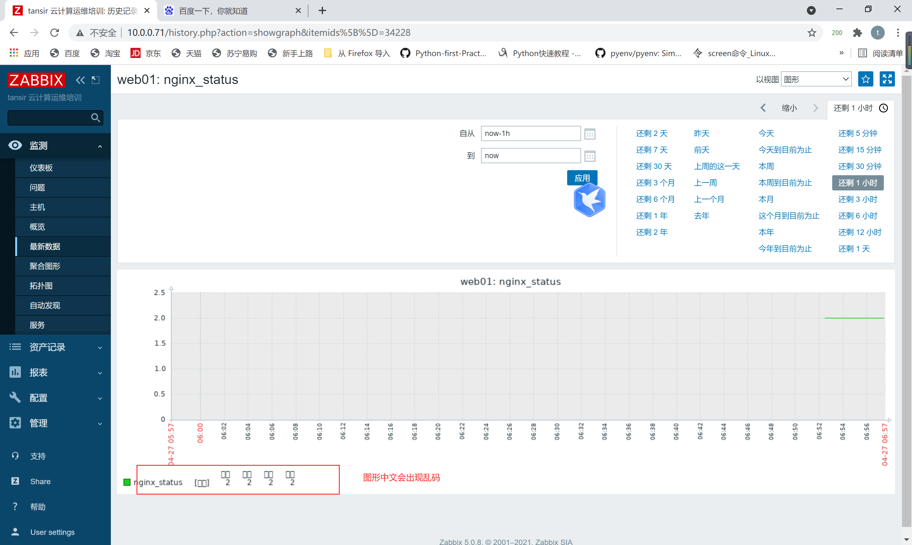Viewport: 912px width, 545px height.
Task: Open Chrome extensions puzzle icon
Action: 858,33
